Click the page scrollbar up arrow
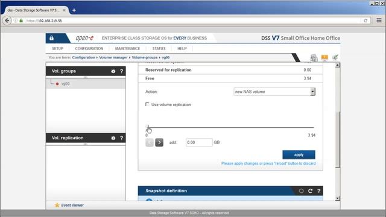Viewport: 386px width, 217px height. tap(338, 65)
